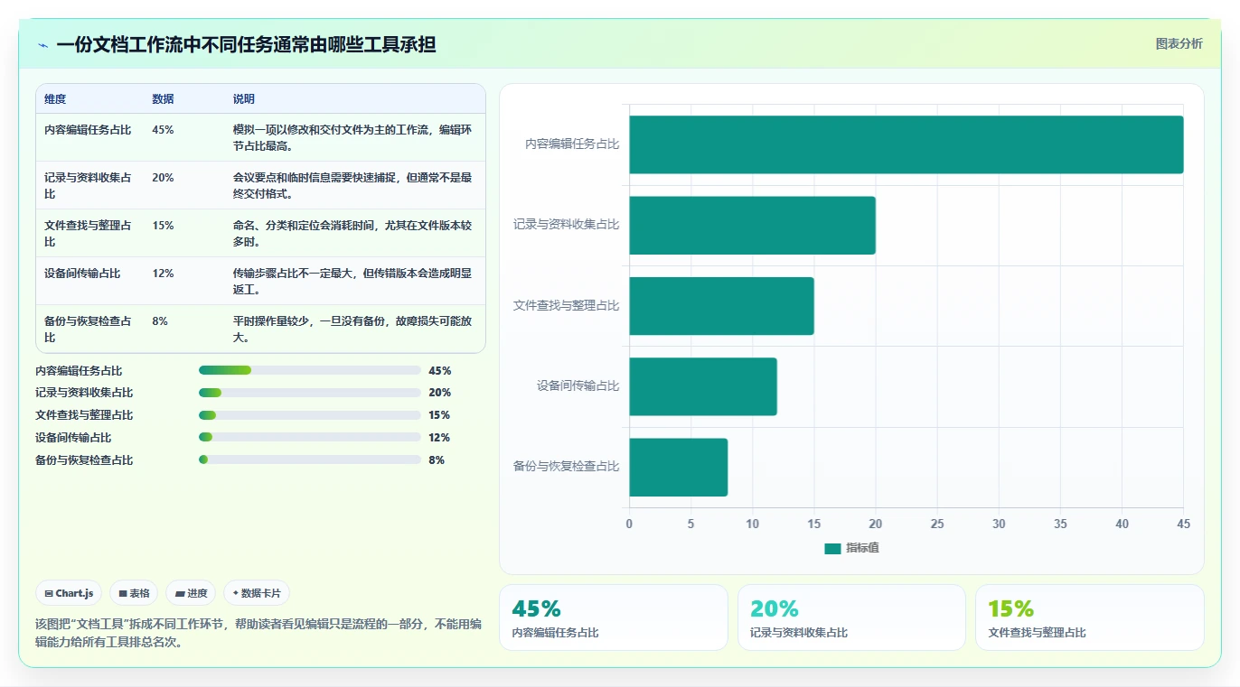Image resolution: width=1240 pixels, height=687 pixels.
Task: Click the 45 tick on chart x-axis
Action: (1184, 525)
